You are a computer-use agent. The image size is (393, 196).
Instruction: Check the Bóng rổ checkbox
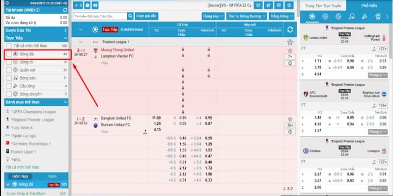pos(9,62)
